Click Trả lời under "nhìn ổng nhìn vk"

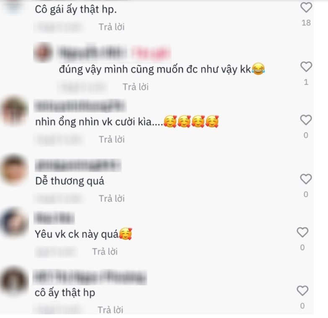pyautogui.click(x=112, y=139)
